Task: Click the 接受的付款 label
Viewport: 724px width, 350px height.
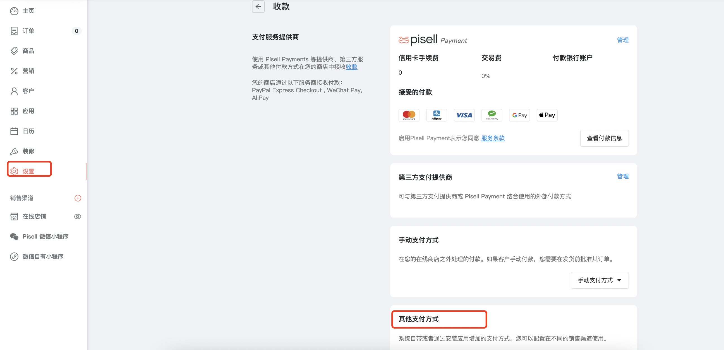Action: coord(415,92)
